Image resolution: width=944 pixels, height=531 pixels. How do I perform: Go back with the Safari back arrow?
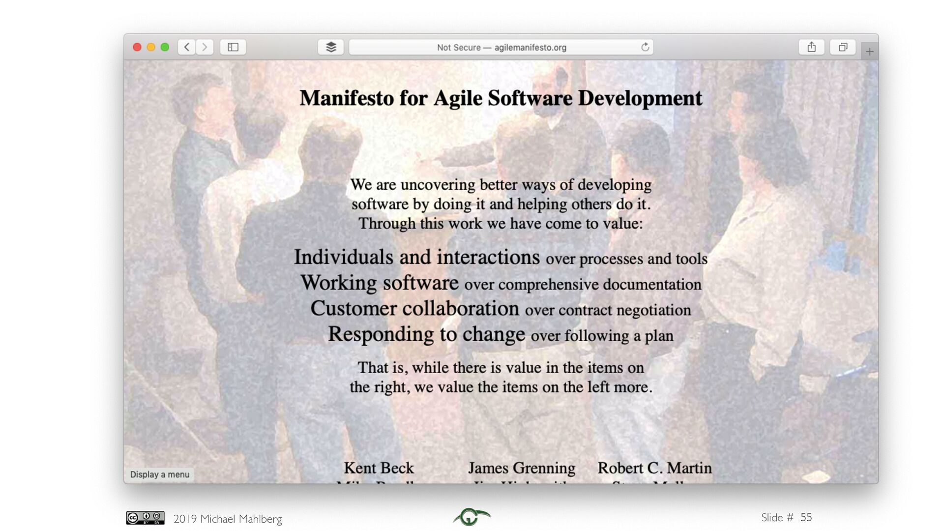pos(187,47)
